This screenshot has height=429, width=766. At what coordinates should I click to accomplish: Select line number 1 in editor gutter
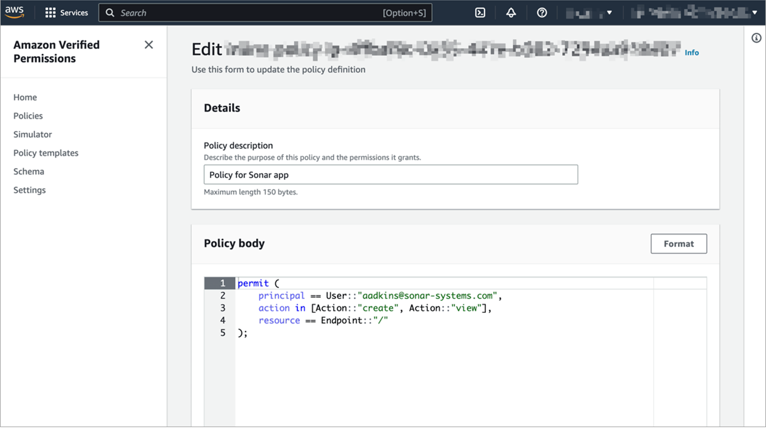tap(222, 284)
